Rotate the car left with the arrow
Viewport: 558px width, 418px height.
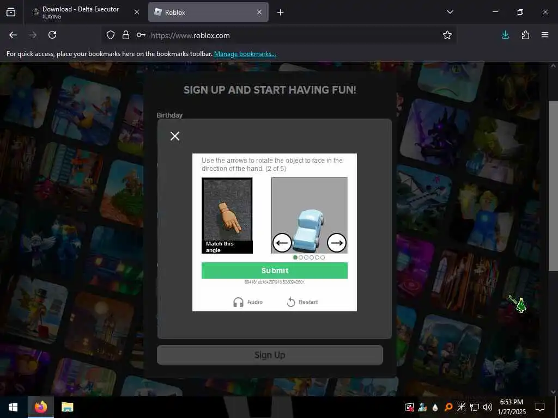pos(282,243)
